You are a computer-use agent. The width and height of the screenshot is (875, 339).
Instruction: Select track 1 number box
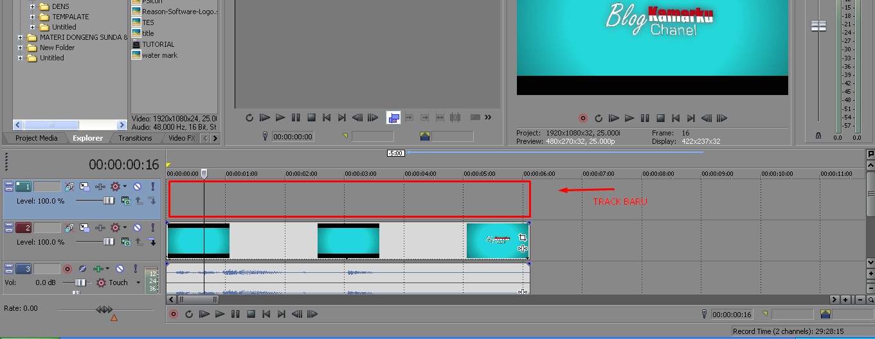coord(24,187)
